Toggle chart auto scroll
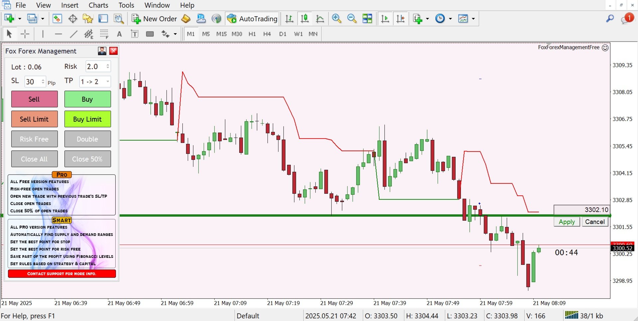The width and height of the screenshot is (638, 321). (385, 19)
